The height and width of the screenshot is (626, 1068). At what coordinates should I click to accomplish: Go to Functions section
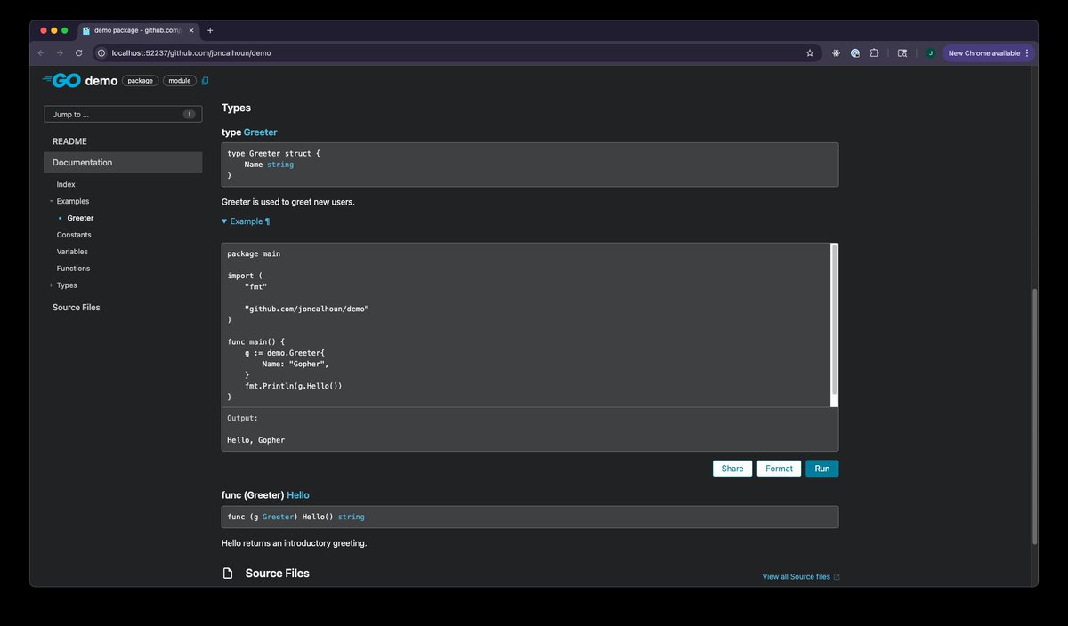[x=73, y=269]
